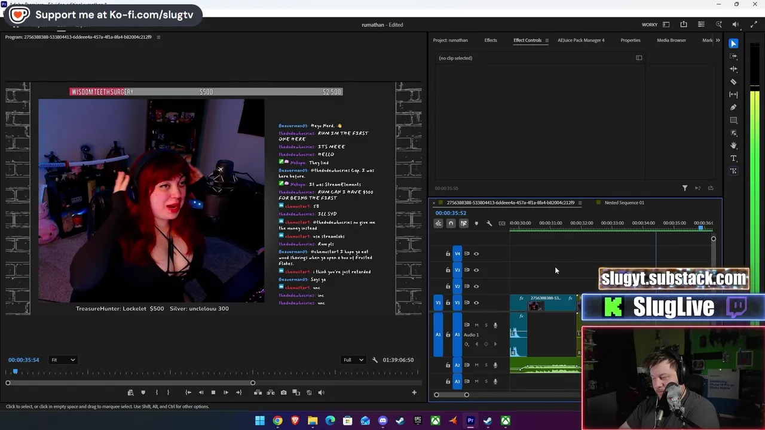Open Premiere Pro from the Windows taskbar
This screenshot has height=430, width=765.
click(470, 420)
